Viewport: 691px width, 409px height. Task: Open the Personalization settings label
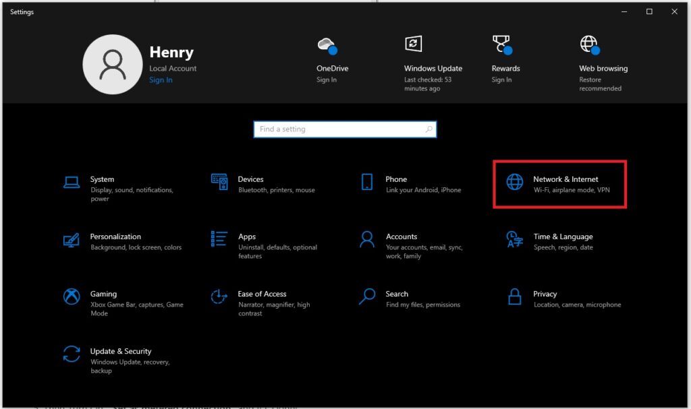click(115, 237)
